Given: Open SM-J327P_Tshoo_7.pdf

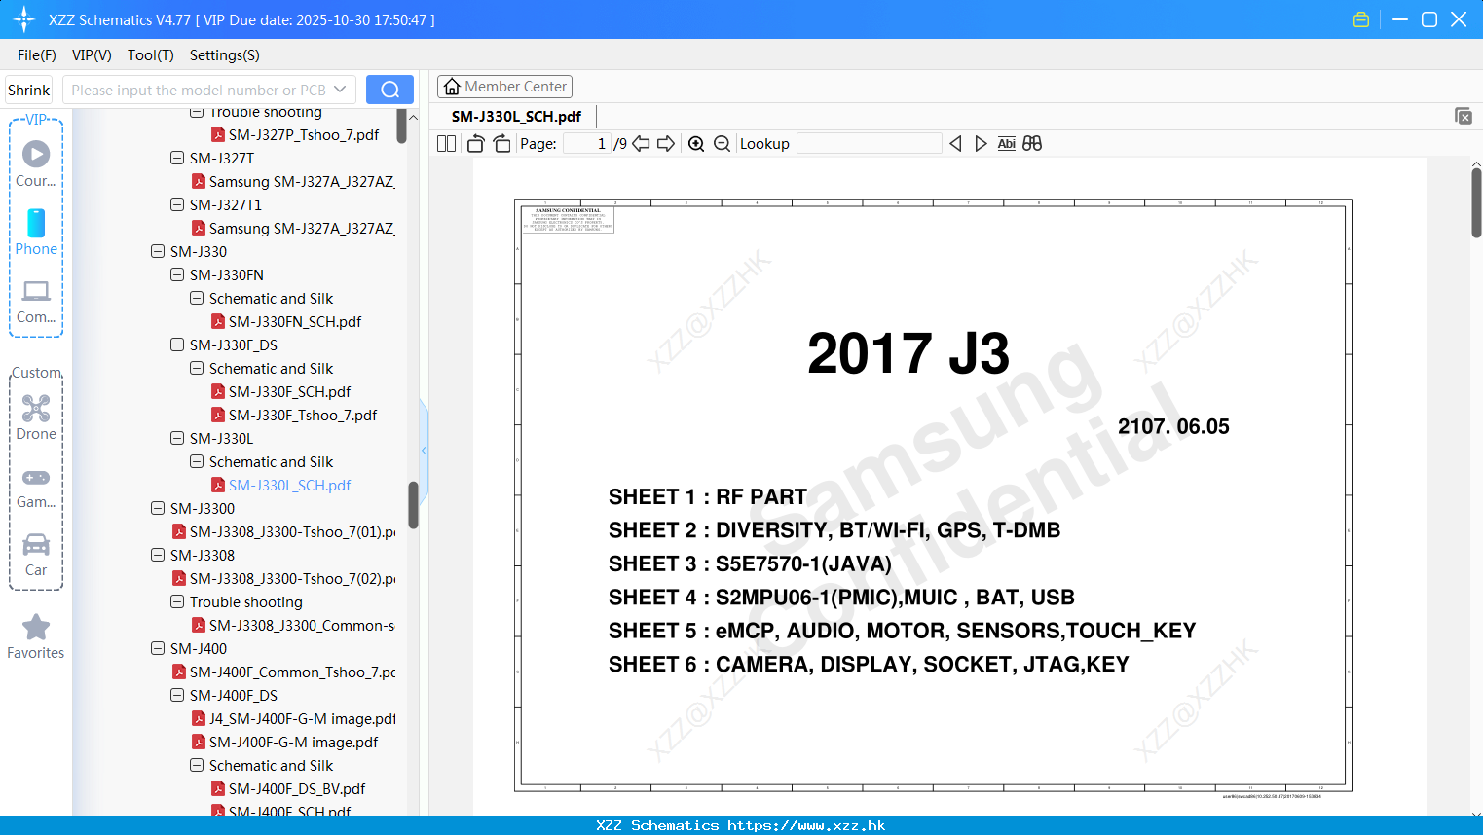Looking at the screenshot, I should pyautogui.click(x=304, y=134).
